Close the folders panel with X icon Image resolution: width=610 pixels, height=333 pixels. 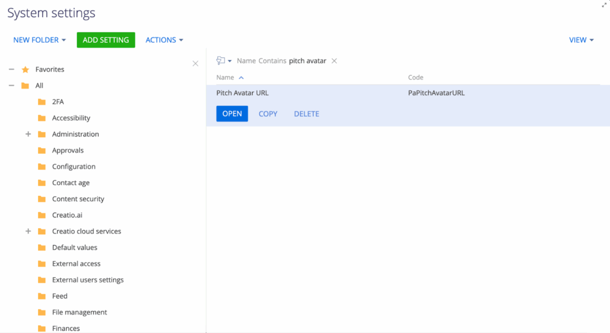pos(195,63)
